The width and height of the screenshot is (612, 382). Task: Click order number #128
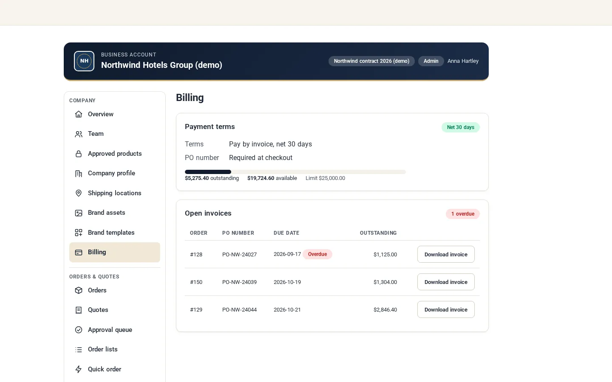196,255
